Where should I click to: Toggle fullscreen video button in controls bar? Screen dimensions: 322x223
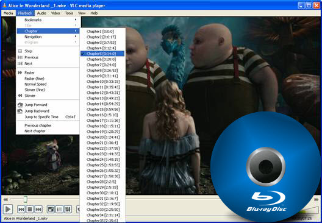[x=51, y=209]
